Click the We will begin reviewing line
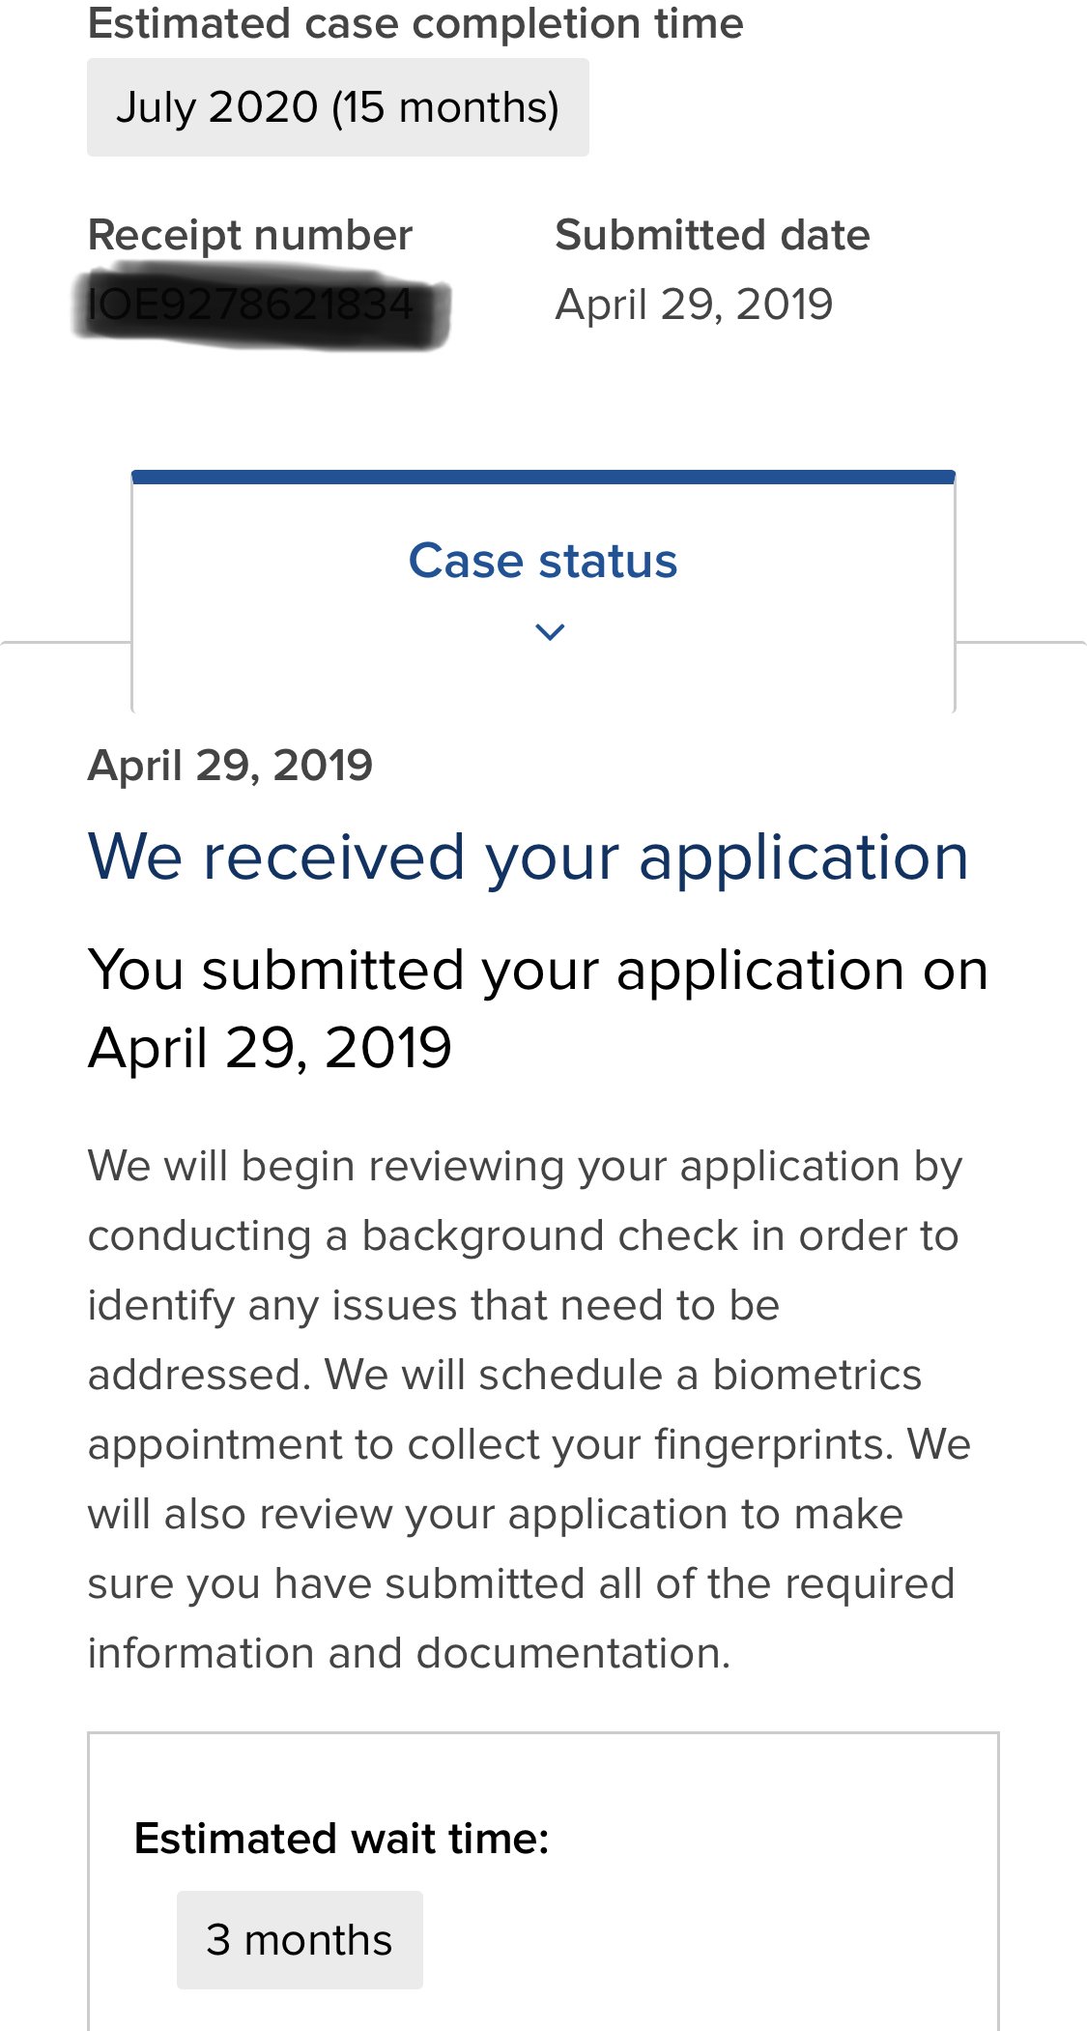The width and height of the screenshot is (1087, 2031). tap(525, 1166)
